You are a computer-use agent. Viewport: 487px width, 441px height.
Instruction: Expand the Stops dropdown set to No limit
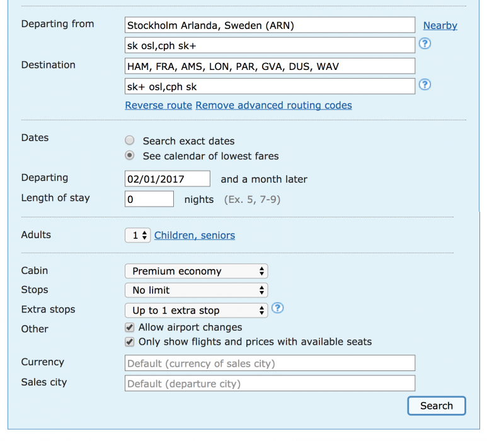click(x=197, y=290)
